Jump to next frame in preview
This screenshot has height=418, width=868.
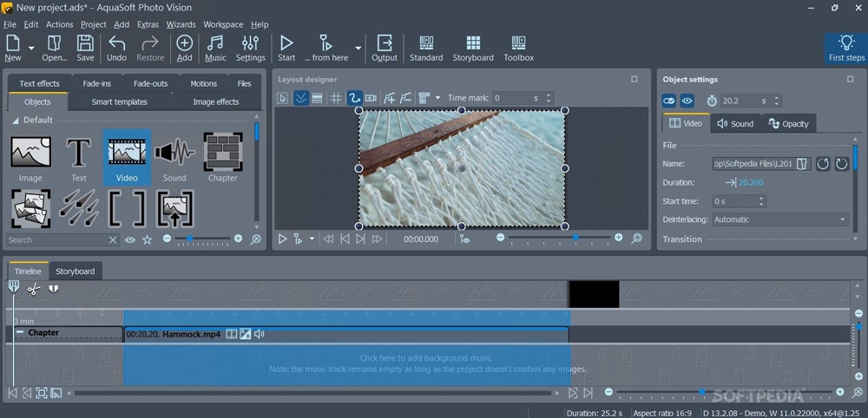point(361,238)
